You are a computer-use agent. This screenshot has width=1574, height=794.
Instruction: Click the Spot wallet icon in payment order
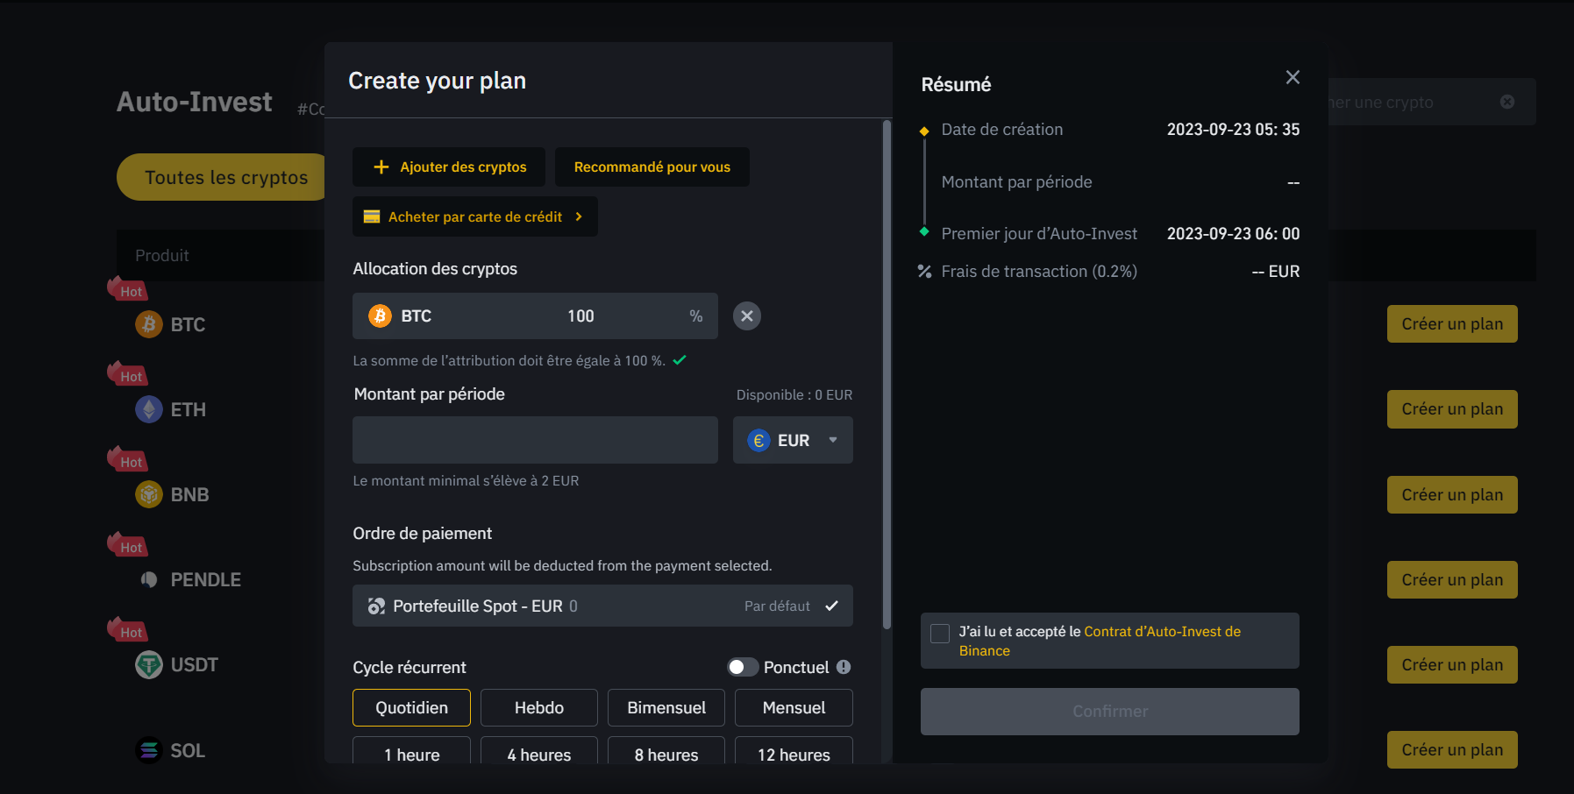[x=375, y=605]
